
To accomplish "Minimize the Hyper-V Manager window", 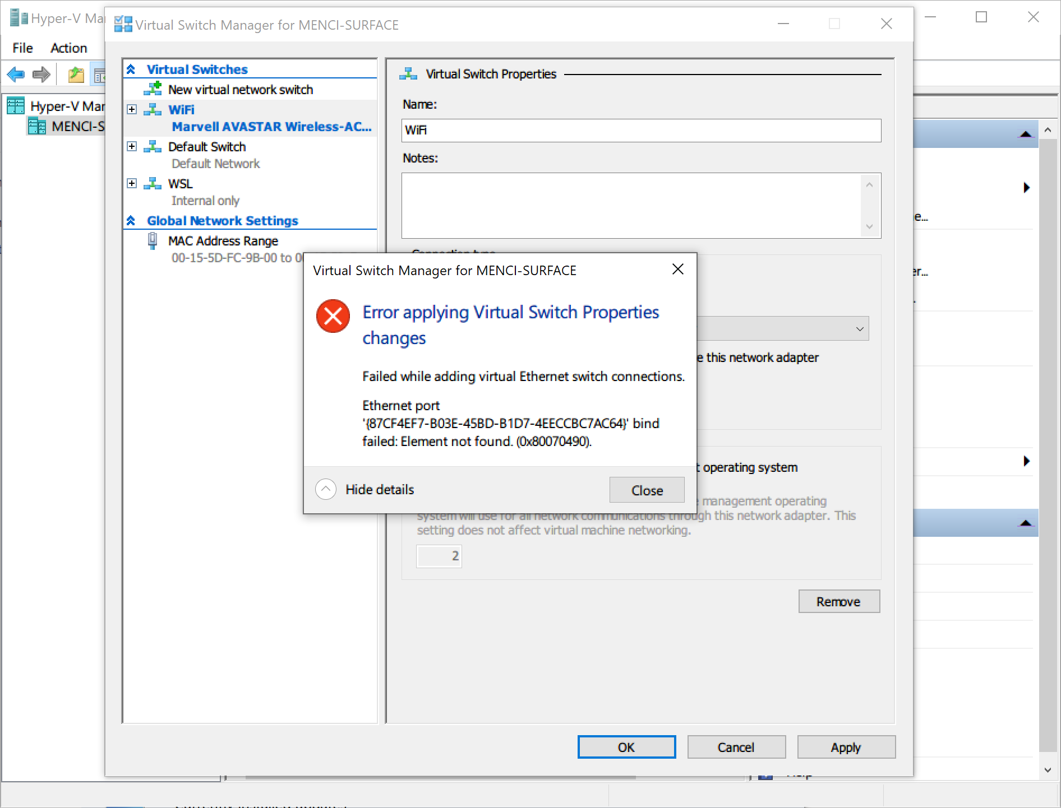I will [930, 17].
